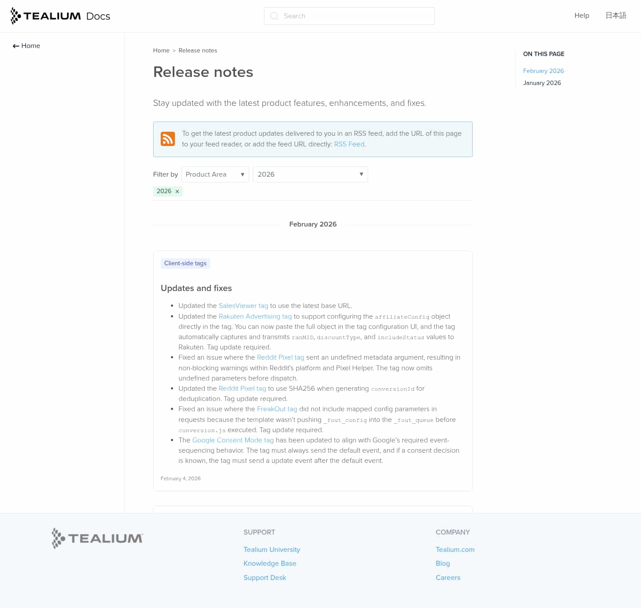This screenshot has width=641, height=608.
Task: Open the Blog footer link
Action: coord(443,563)
